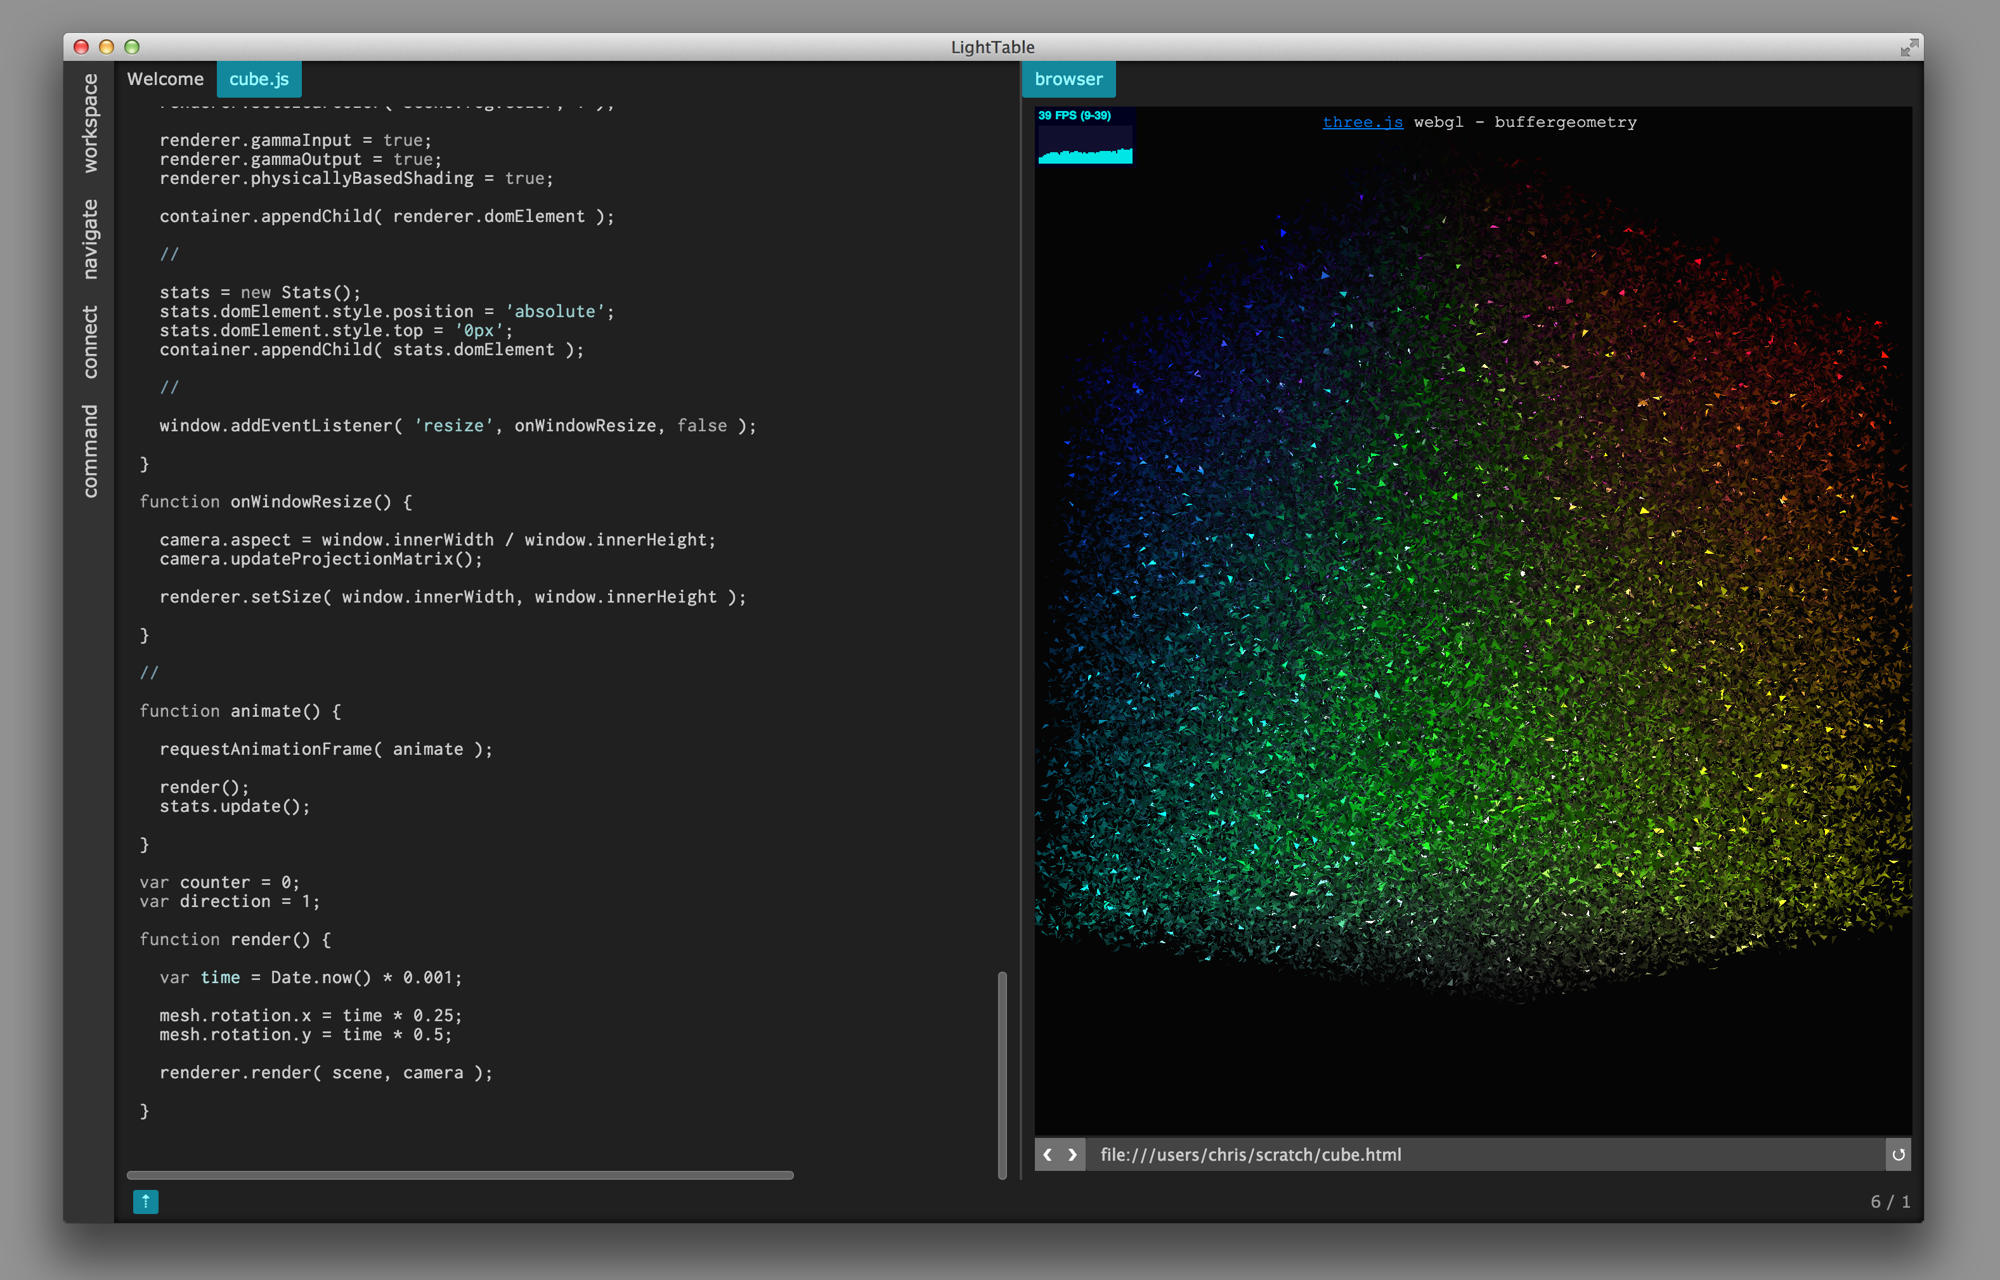This screenshot has height=1280, width=2000.
Task: Click 'var counter = 0;' line
Action: tap(219, 882)
